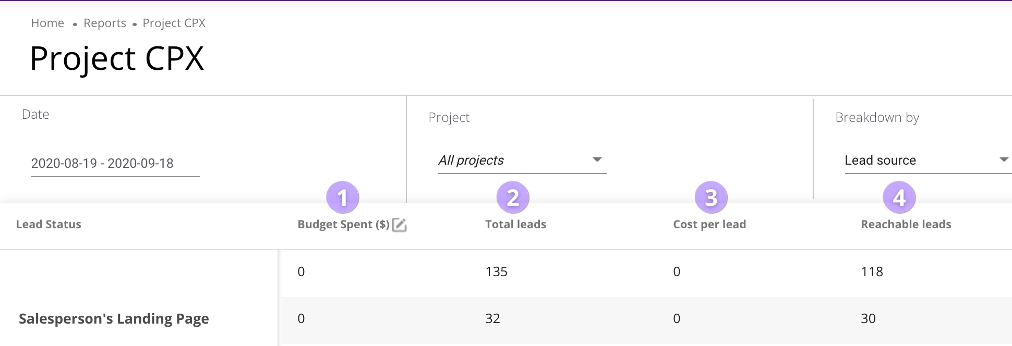Open Reports from the breadcrumb trail
Viewport: 1012px width, 346px height.
click(105, 23)
